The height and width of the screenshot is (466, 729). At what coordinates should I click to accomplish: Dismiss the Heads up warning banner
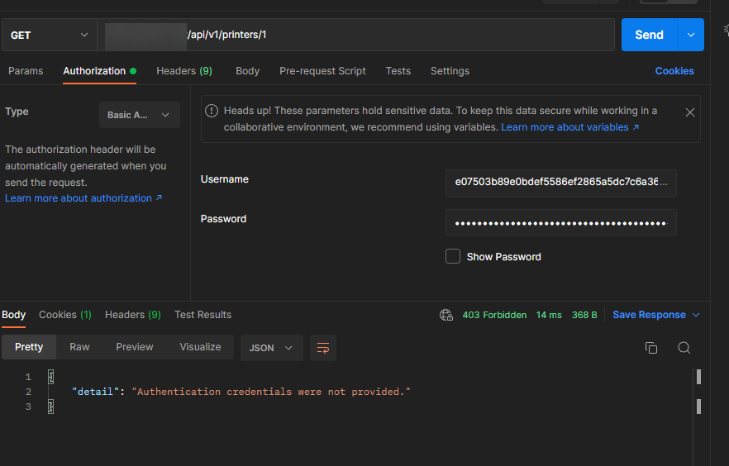(690, 112)
